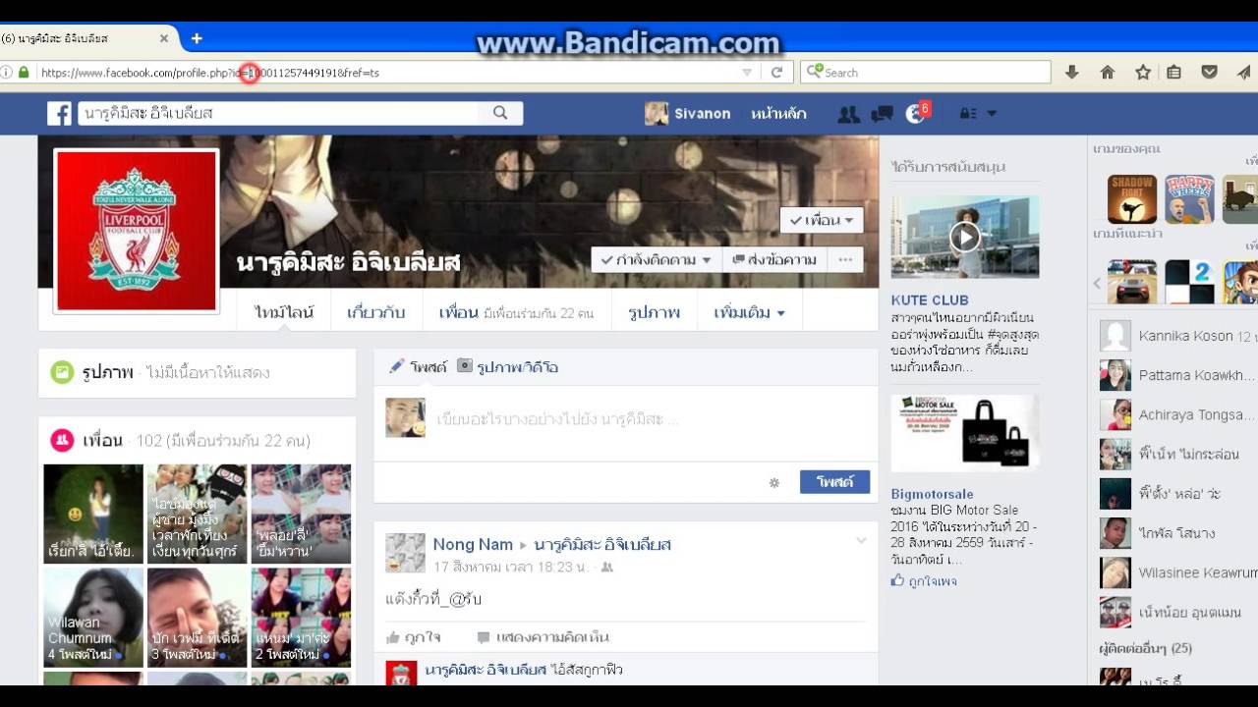Click Firefox downloads arrow icon

pyautogui.click(x=1072, y=72)
